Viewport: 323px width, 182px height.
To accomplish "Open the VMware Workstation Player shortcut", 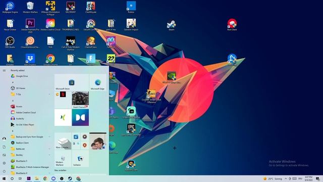I will click(50, 8).
